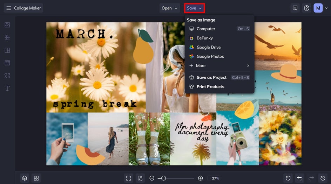The height and width of the screenshot is (184, 331).
Task: Open the hamburger main menu
Action: point(9,8)
